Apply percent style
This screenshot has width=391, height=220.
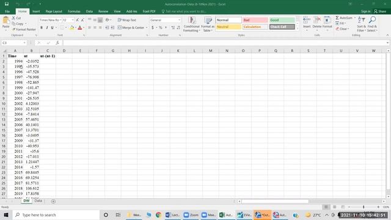pos(161,28)
